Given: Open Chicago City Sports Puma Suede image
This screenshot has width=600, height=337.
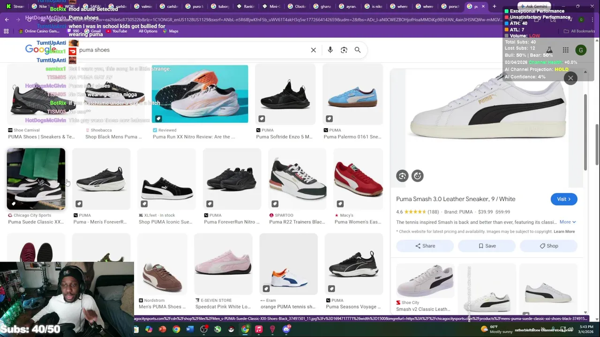Looking at the screenshot, I should coord(36,179).
